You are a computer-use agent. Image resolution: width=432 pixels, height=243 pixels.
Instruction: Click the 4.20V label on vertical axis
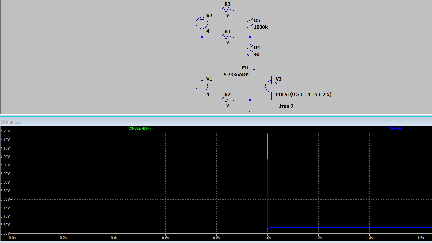coord(5,131)
